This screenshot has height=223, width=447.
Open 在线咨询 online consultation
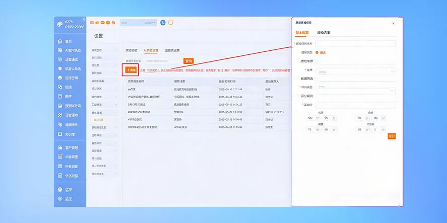pyautogui.click(x=68, y=78)
